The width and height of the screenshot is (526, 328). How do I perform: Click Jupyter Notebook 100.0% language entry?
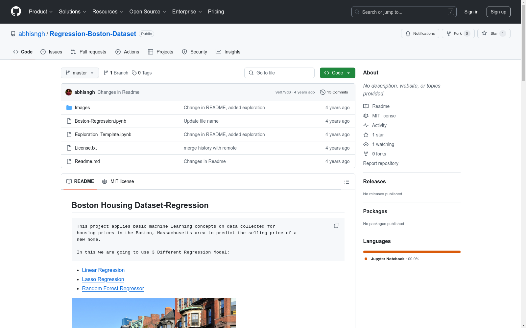pyautogui.click(x=392, y=259)
